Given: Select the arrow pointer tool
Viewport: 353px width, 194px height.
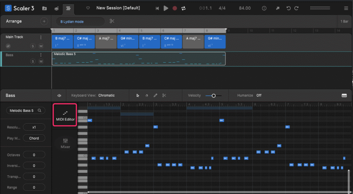Looking at the screenshot, I should [x=138, y=95].
